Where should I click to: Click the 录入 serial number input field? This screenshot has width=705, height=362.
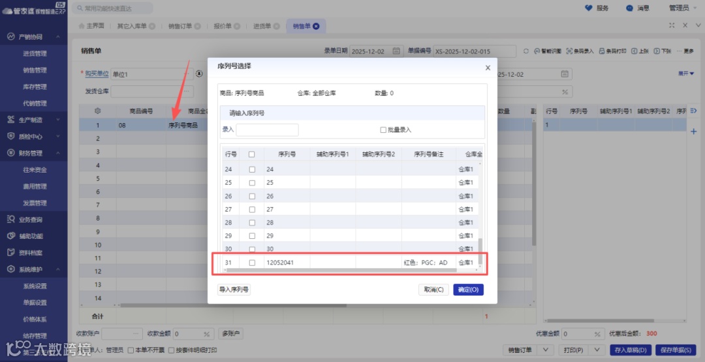[x=267, y=130]
